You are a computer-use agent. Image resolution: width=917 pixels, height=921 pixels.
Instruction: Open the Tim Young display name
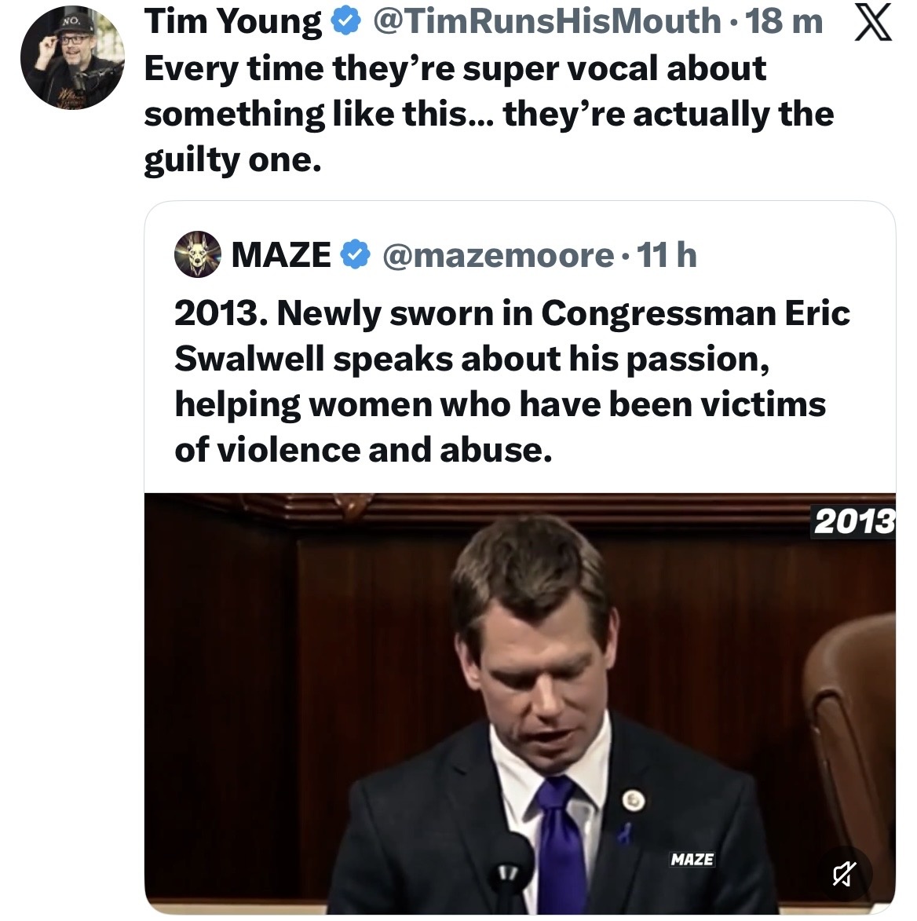pyautogui.click(x=233, y=23)
